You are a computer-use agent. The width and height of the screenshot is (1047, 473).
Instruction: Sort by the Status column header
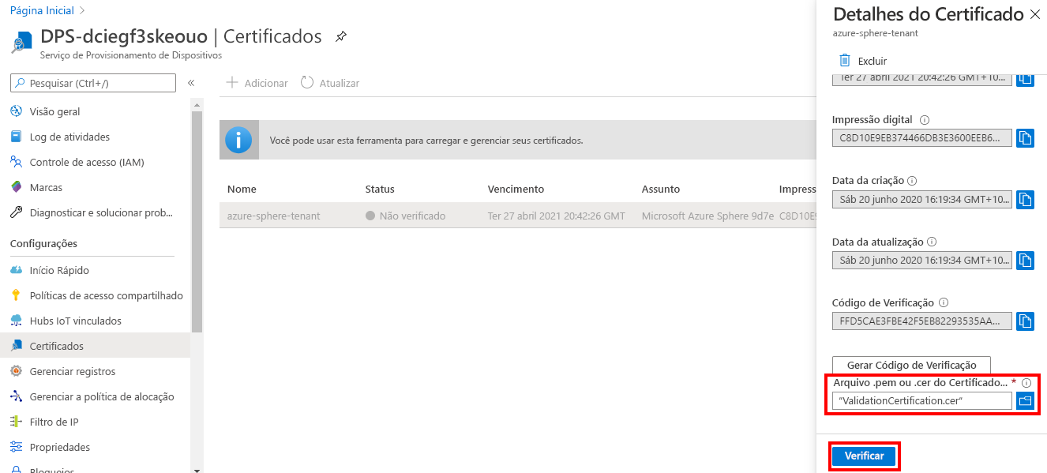click(x=380, y=190)
